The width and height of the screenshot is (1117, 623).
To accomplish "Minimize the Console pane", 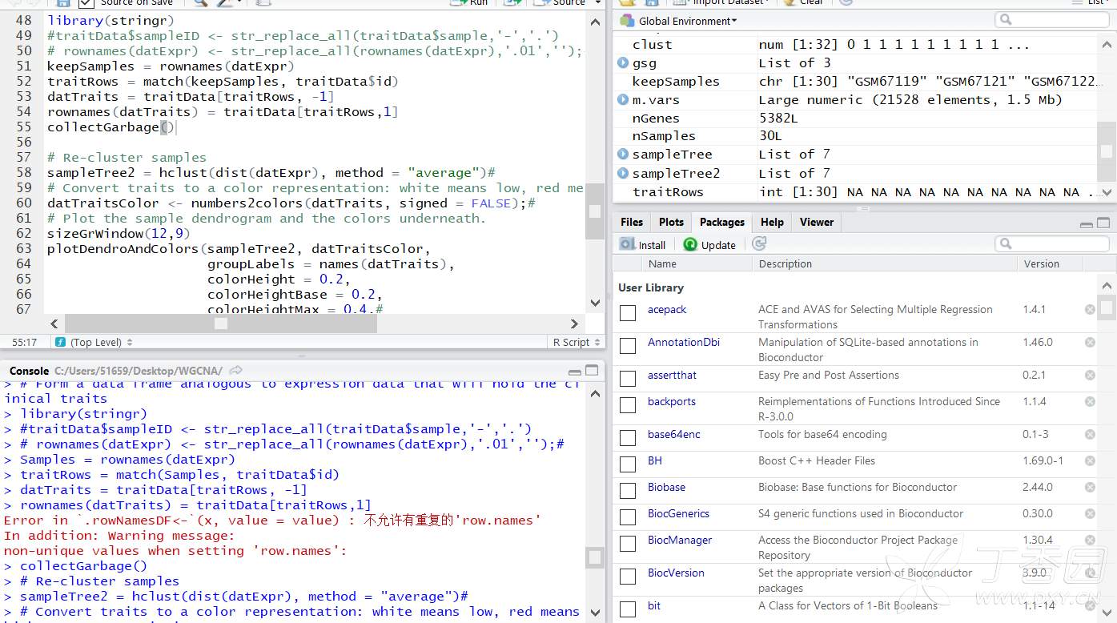I will tap(575, 371).
